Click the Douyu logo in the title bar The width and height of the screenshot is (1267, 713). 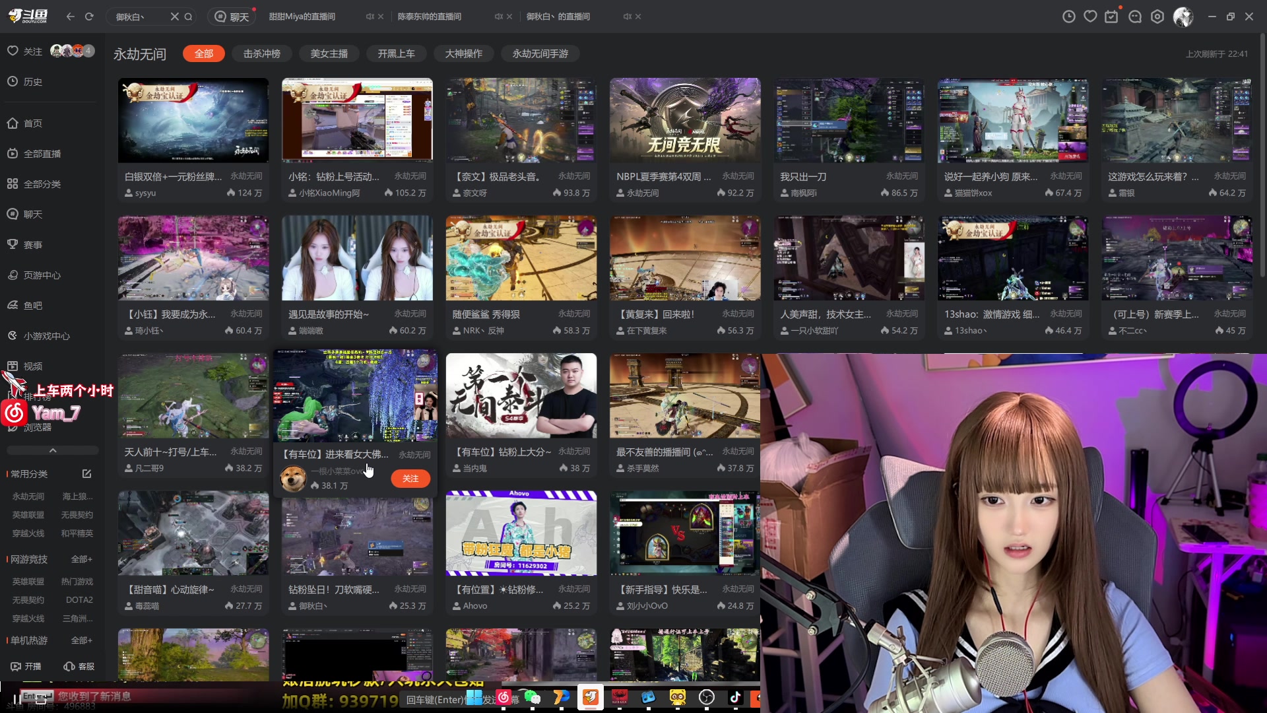click(28, 17)
